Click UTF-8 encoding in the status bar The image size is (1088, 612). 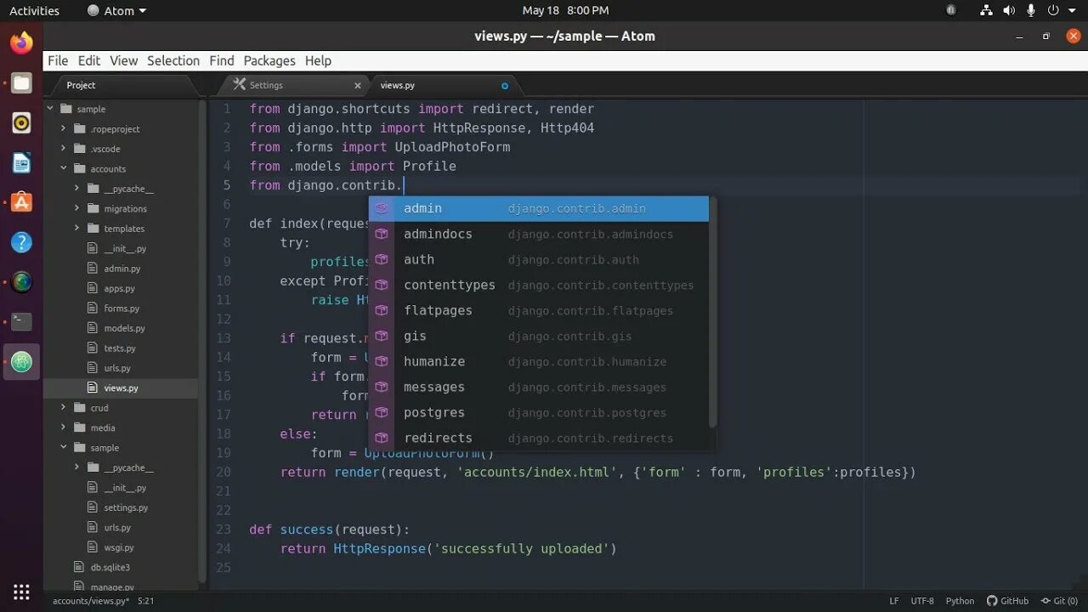[922, 600]
